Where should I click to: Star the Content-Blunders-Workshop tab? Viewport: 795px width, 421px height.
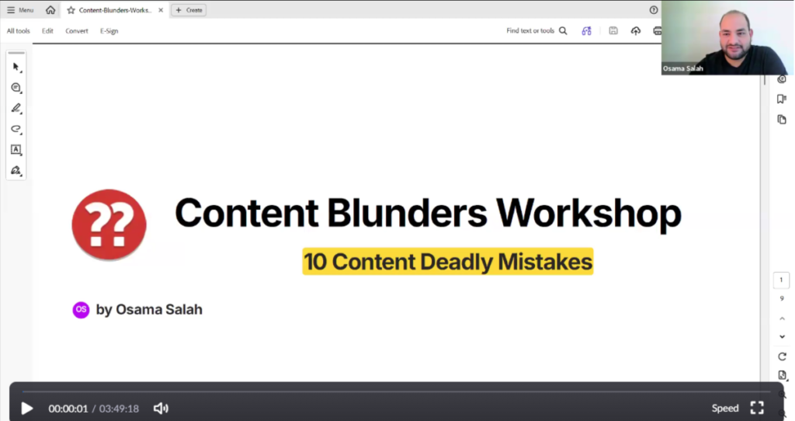click(71, 10)
